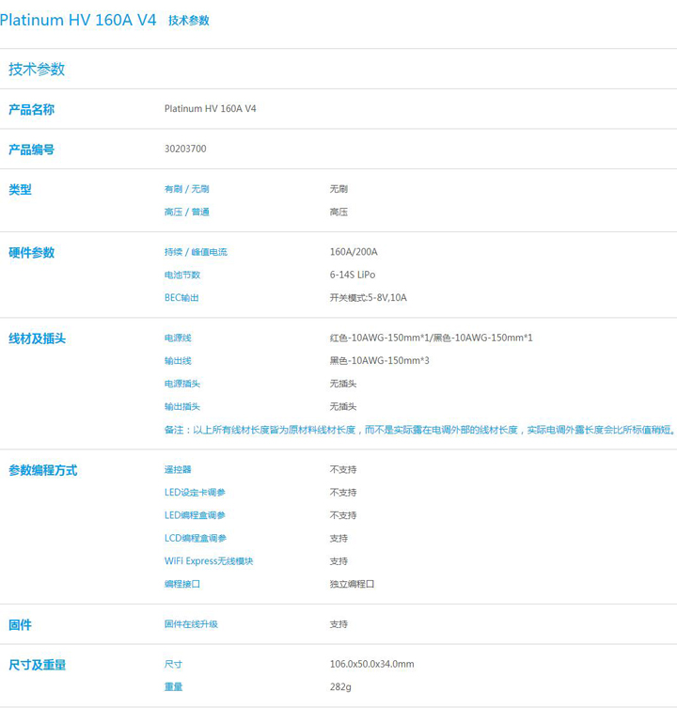677x708 pixels.
Task: Click the 有刷 / 无刷 parameter label
Action: (x=187, y=189)
